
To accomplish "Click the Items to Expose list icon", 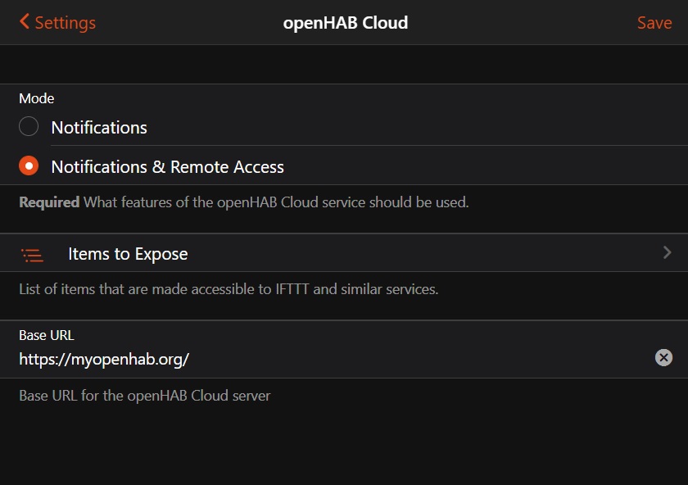I will 33,255.
